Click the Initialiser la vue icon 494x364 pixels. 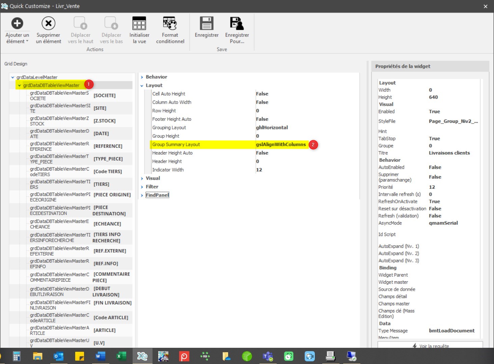[x=139, y=24]
